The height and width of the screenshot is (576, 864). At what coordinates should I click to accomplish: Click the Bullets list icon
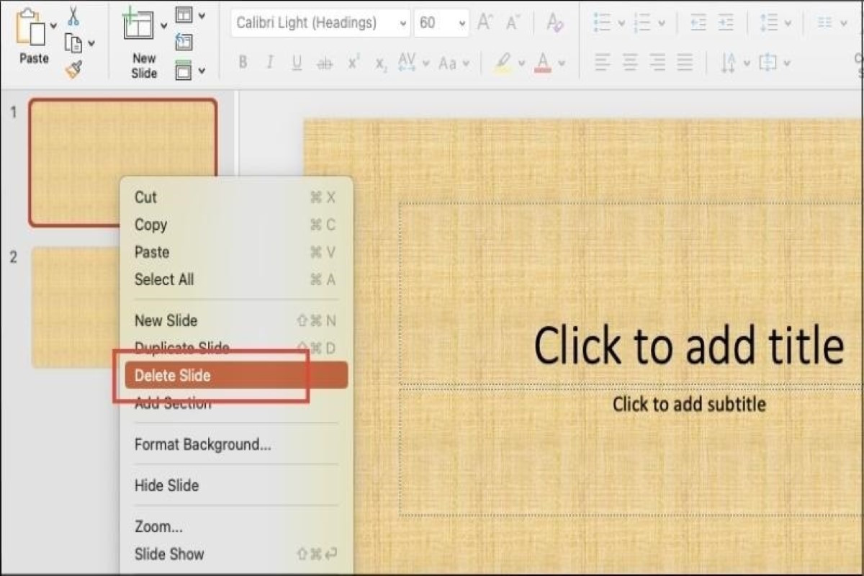coord(602,23)
